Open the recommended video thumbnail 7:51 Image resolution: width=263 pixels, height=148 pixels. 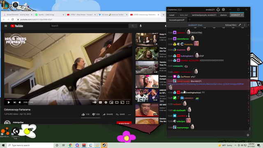147,53
